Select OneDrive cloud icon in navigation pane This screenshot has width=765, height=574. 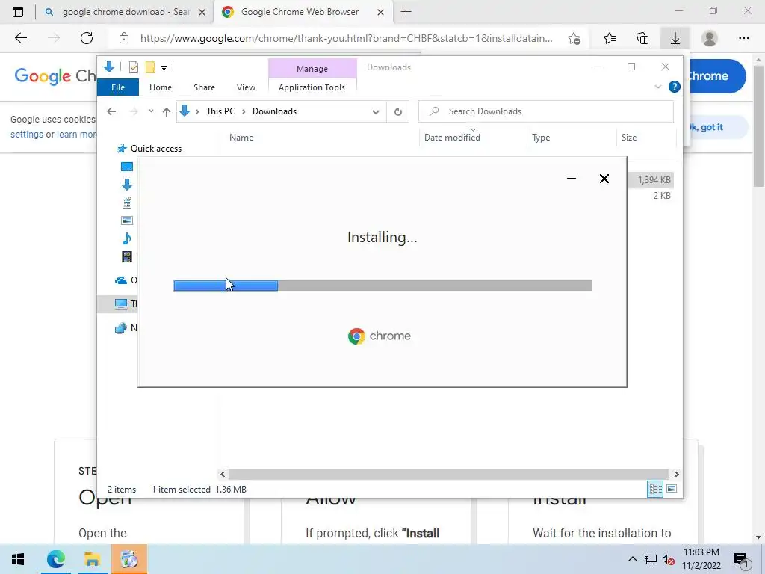(120, 280)
